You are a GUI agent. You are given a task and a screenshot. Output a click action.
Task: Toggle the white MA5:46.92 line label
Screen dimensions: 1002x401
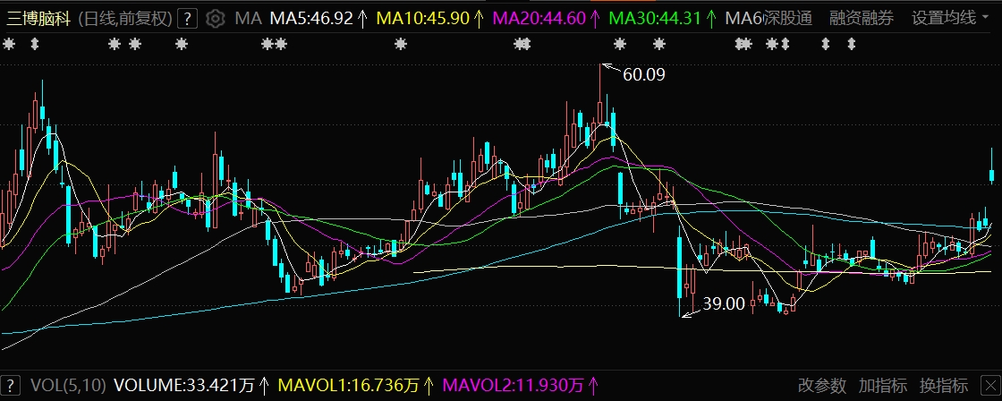(311, 18)
